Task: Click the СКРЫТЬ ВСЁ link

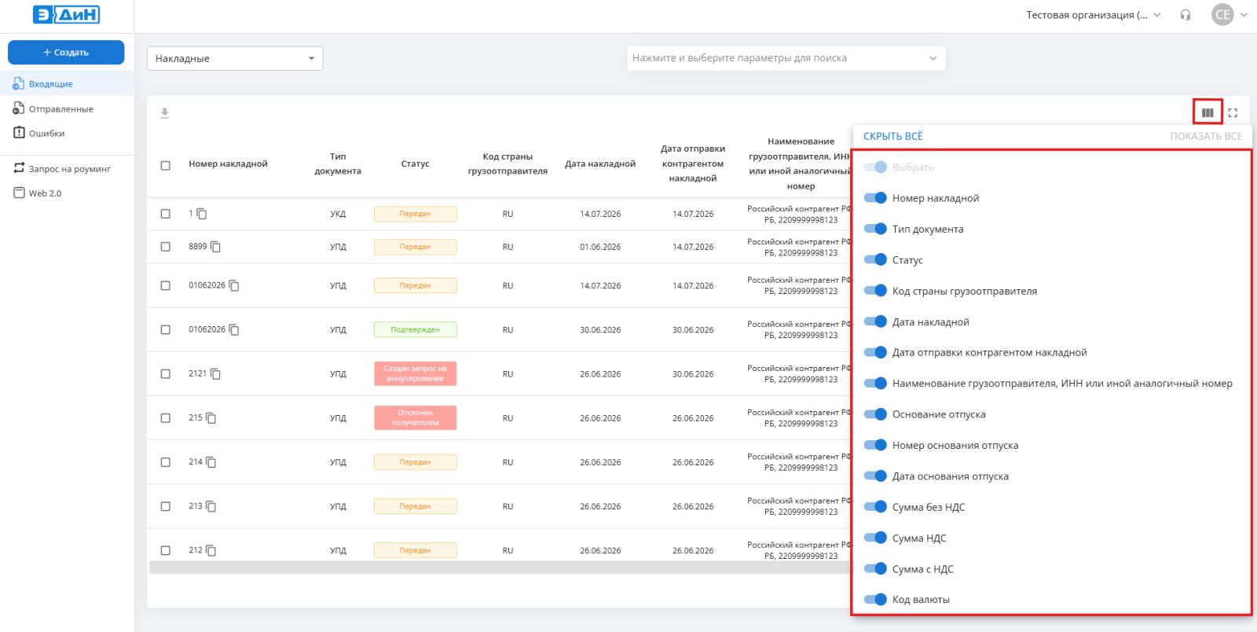Action: (893, 136)
